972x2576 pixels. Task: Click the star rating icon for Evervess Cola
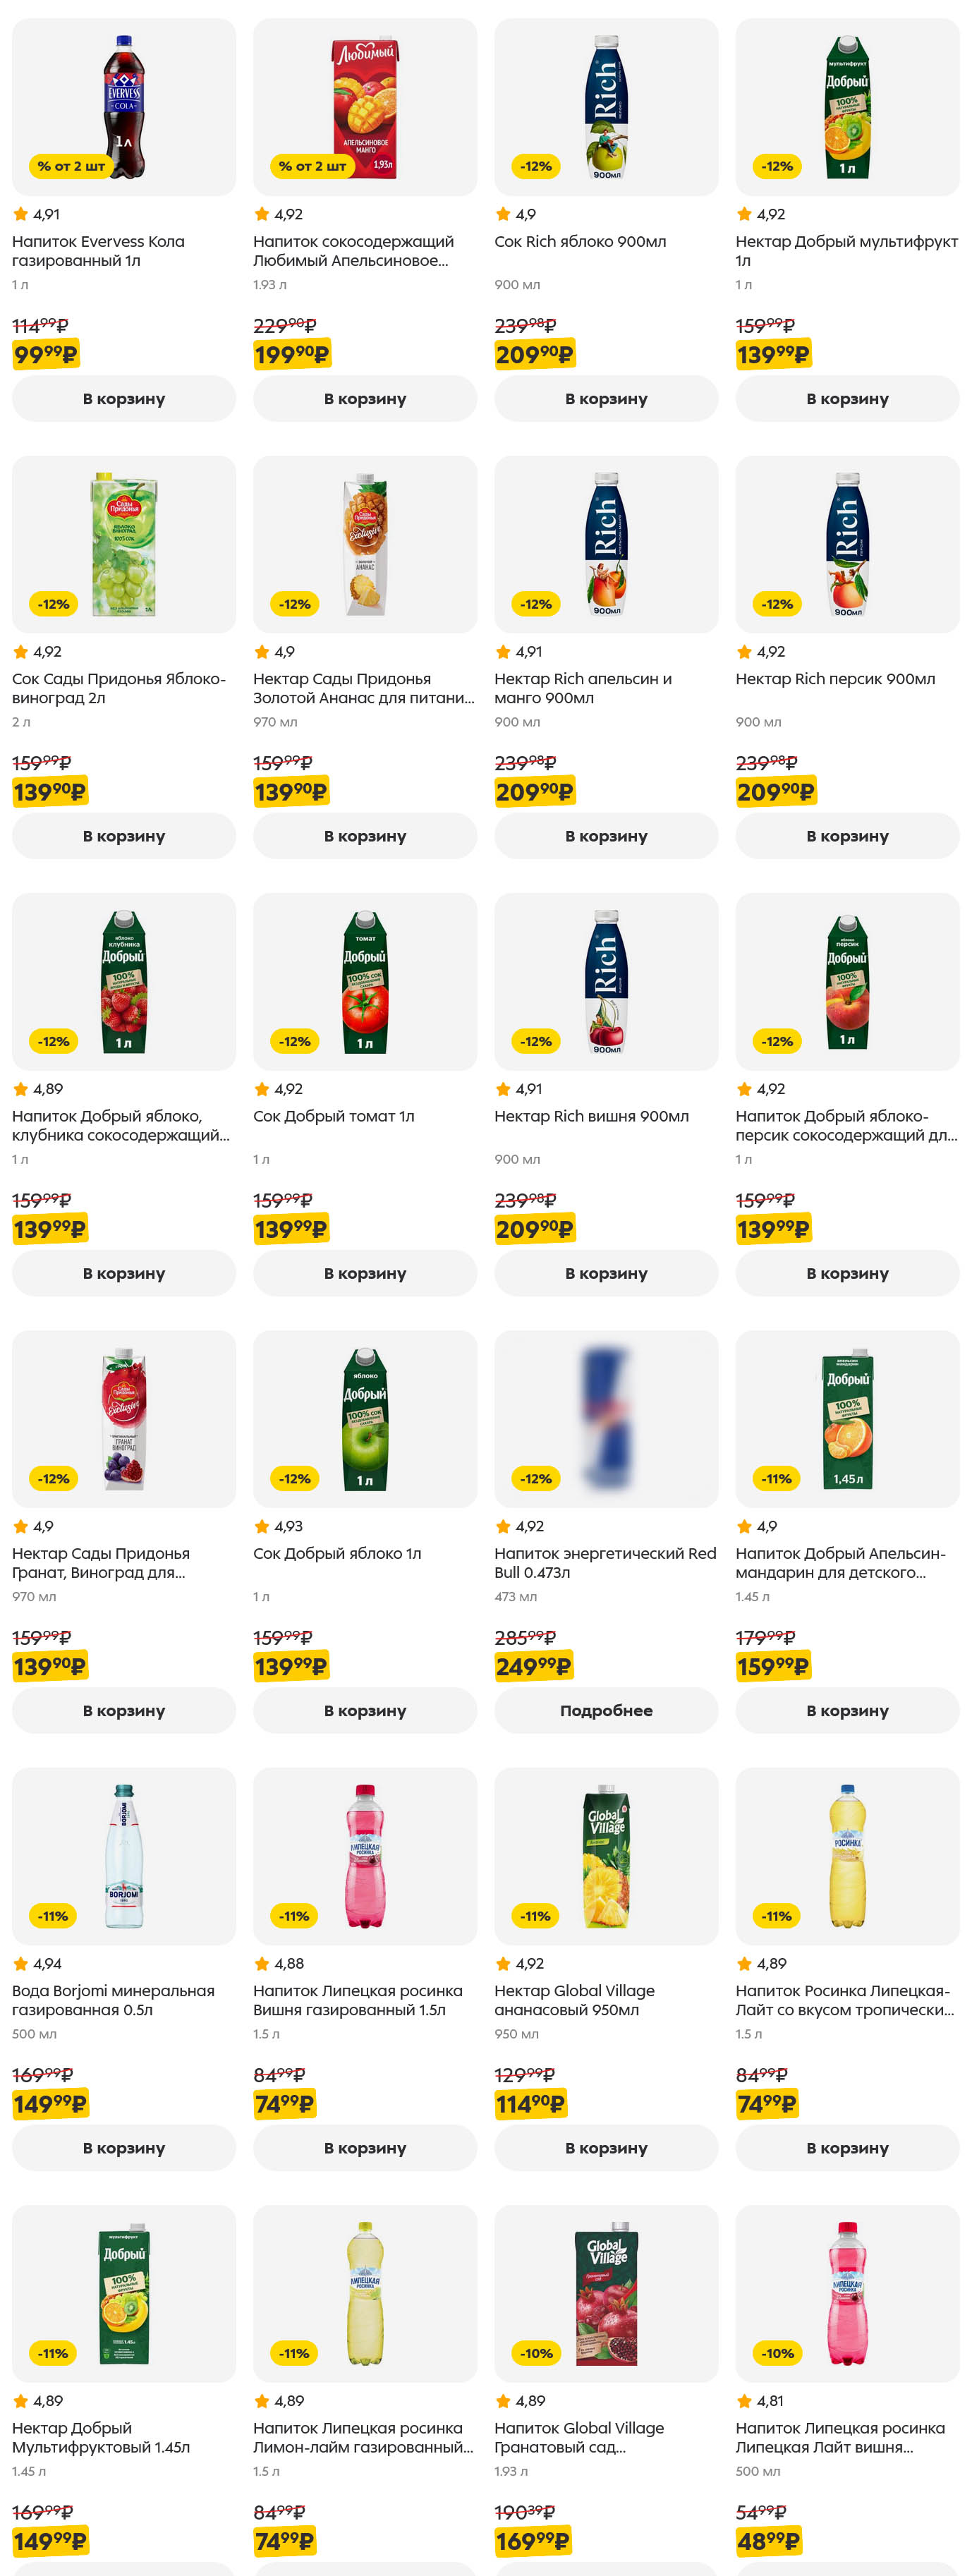20,214
